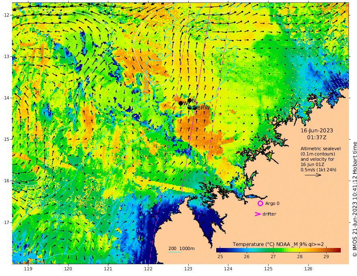Click the 'Argo 0' legend label

point(272,203)
